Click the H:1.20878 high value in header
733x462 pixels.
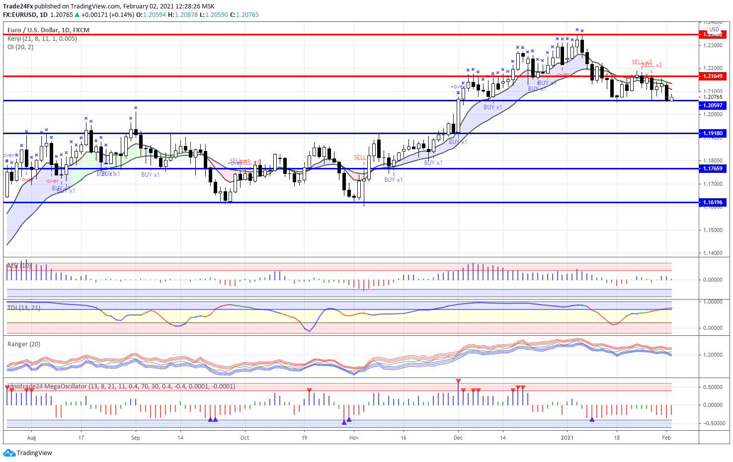[183, 14]
